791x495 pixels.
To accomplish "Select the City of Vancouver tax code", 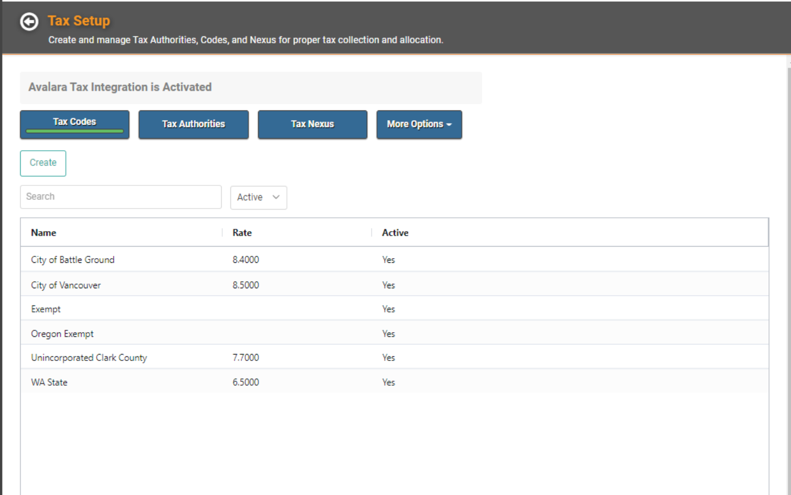I will (x=394, y=285).
